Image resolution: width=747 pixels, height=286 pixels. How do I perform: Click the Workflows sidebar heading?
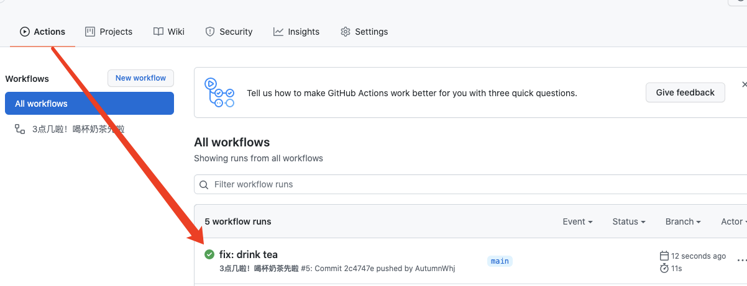tap(27, 79)
